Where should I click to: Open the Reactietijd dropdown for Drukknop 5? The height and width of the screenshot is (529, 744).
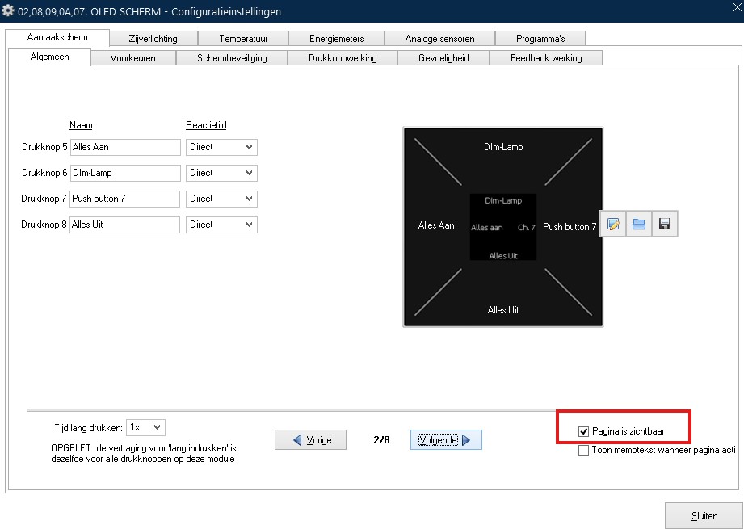[221, 147]
